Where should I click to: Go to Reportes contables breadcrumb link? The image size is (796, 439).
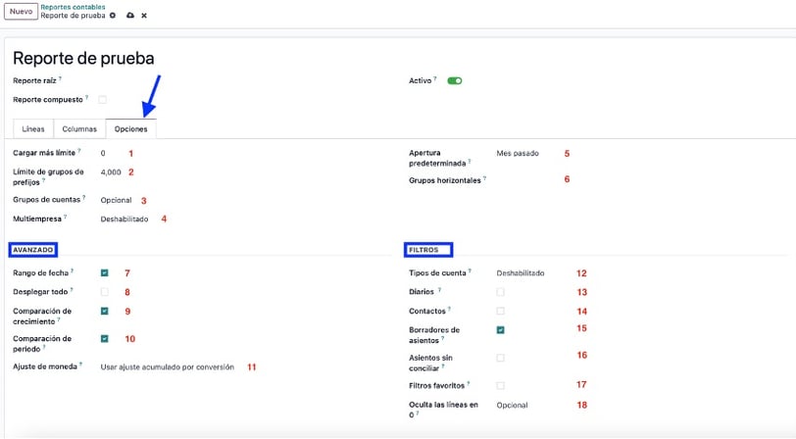click(x=74, y=7)
